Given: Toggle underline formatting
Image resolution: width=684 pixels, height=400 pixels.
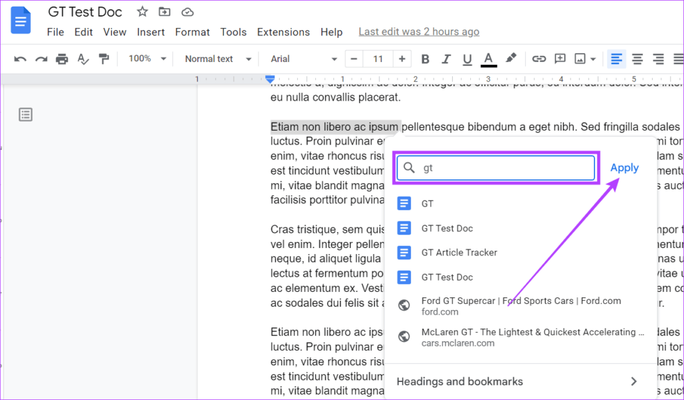Looking at the screenshot, I should pyautogui.click(x=467, y=59).
